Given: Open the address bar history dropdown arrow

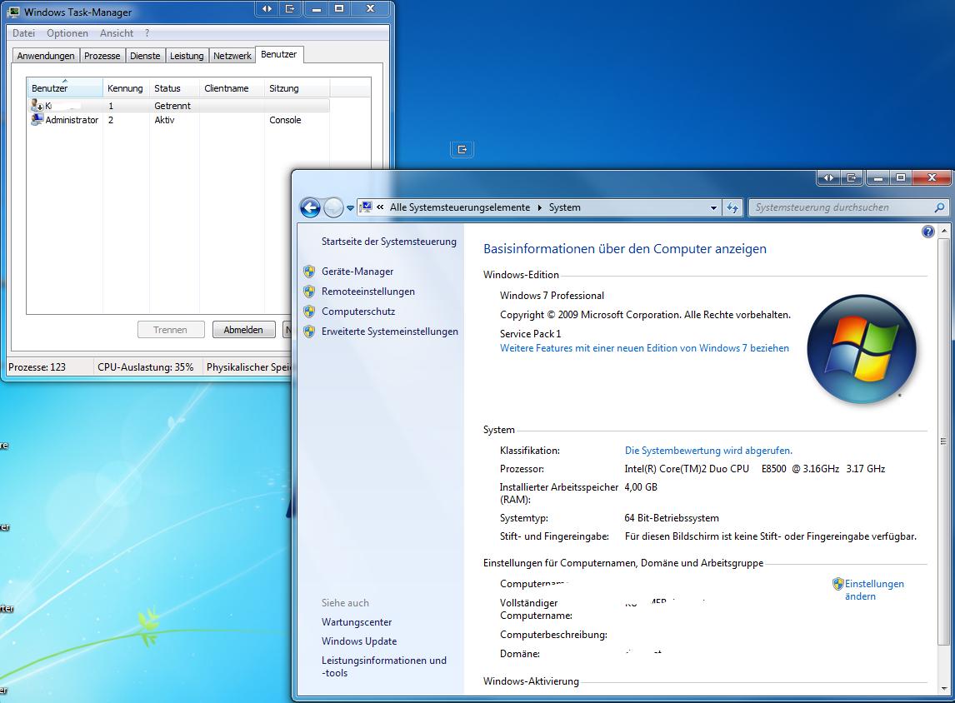Looking at the screenshot, I should pos(713,207).
